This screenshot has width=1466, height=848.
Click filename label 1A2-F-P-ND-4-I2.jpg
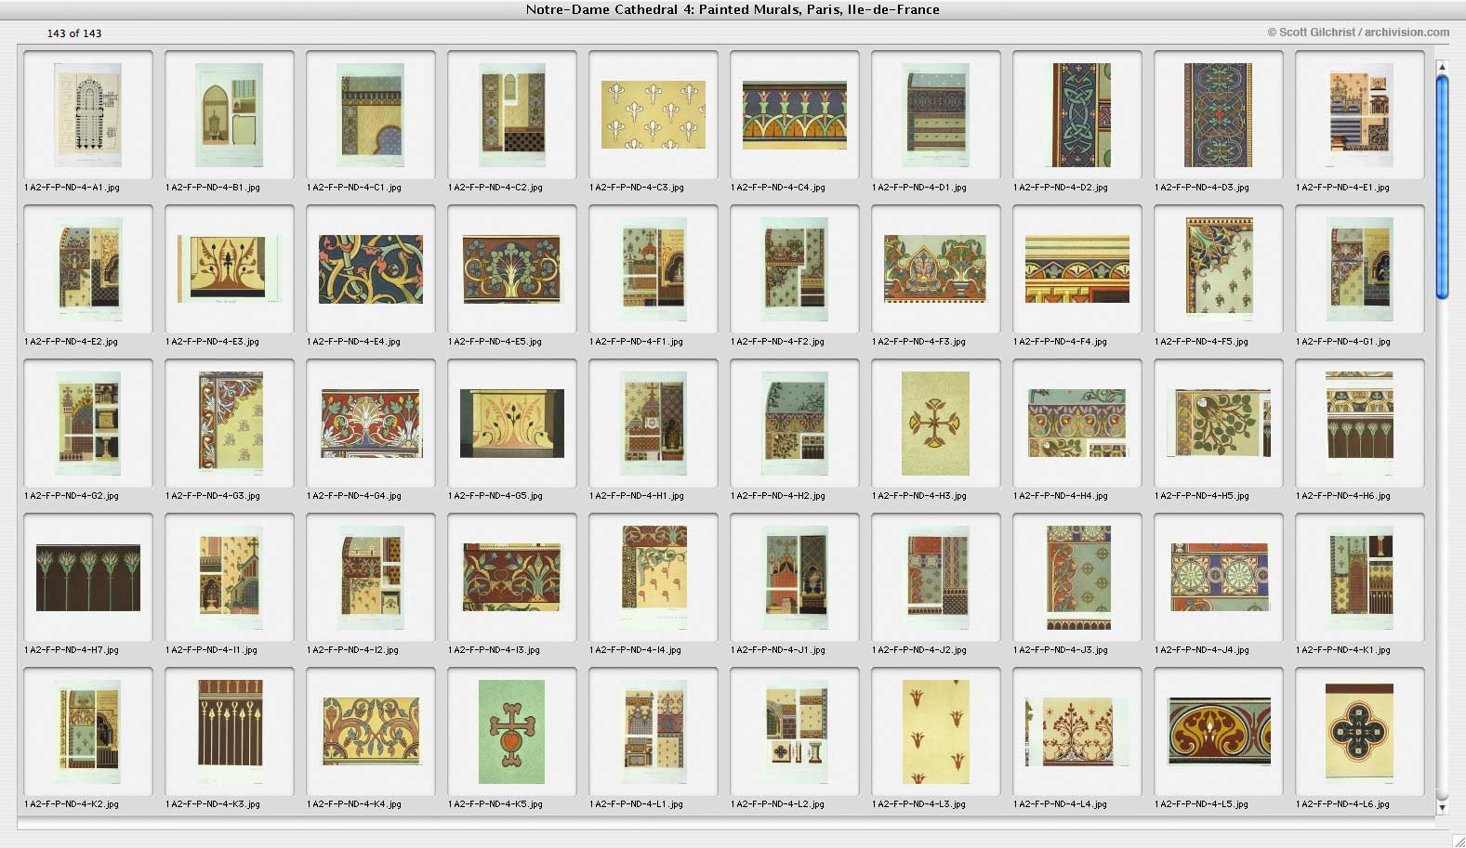click(353, 650)
